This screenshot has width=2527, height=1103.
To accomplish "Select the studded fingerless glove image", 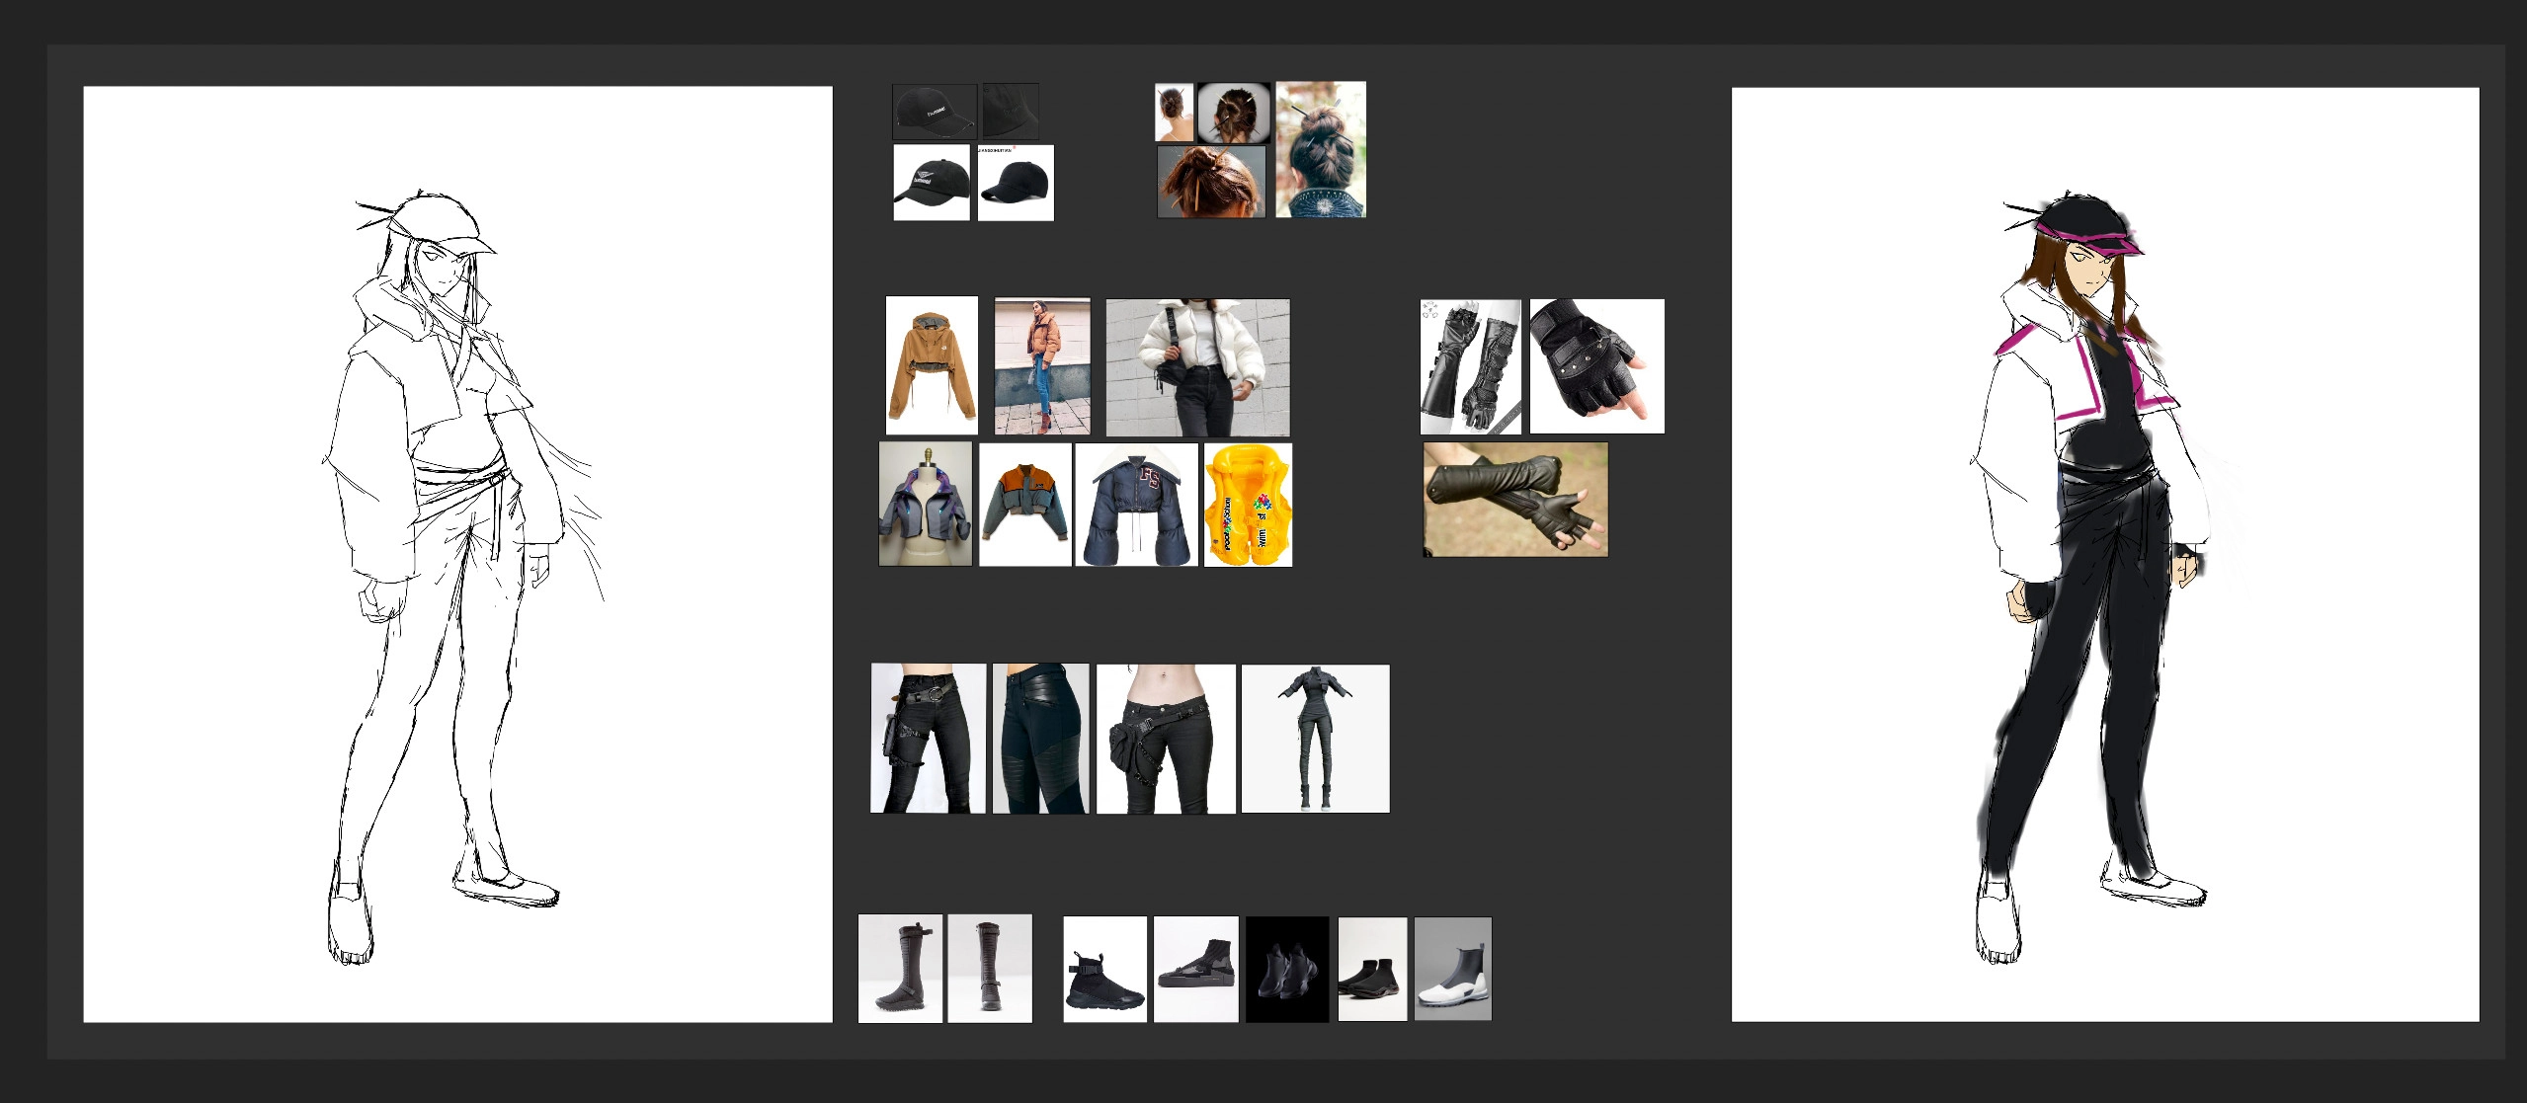I will coord(1596,366).
